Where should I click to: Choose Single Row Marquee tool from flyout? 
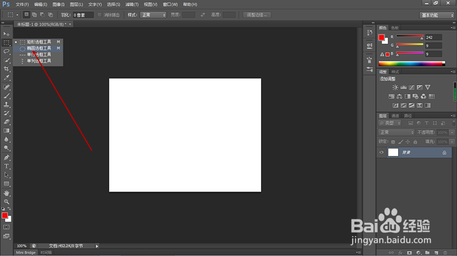pyautogui.click(x=38, y=55)
